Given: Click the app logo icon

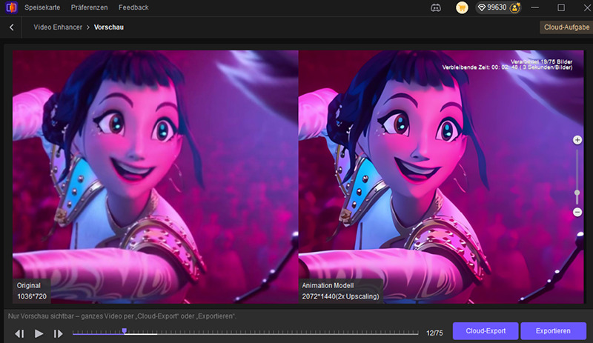Looking at the screenshot, I should 11,7.
